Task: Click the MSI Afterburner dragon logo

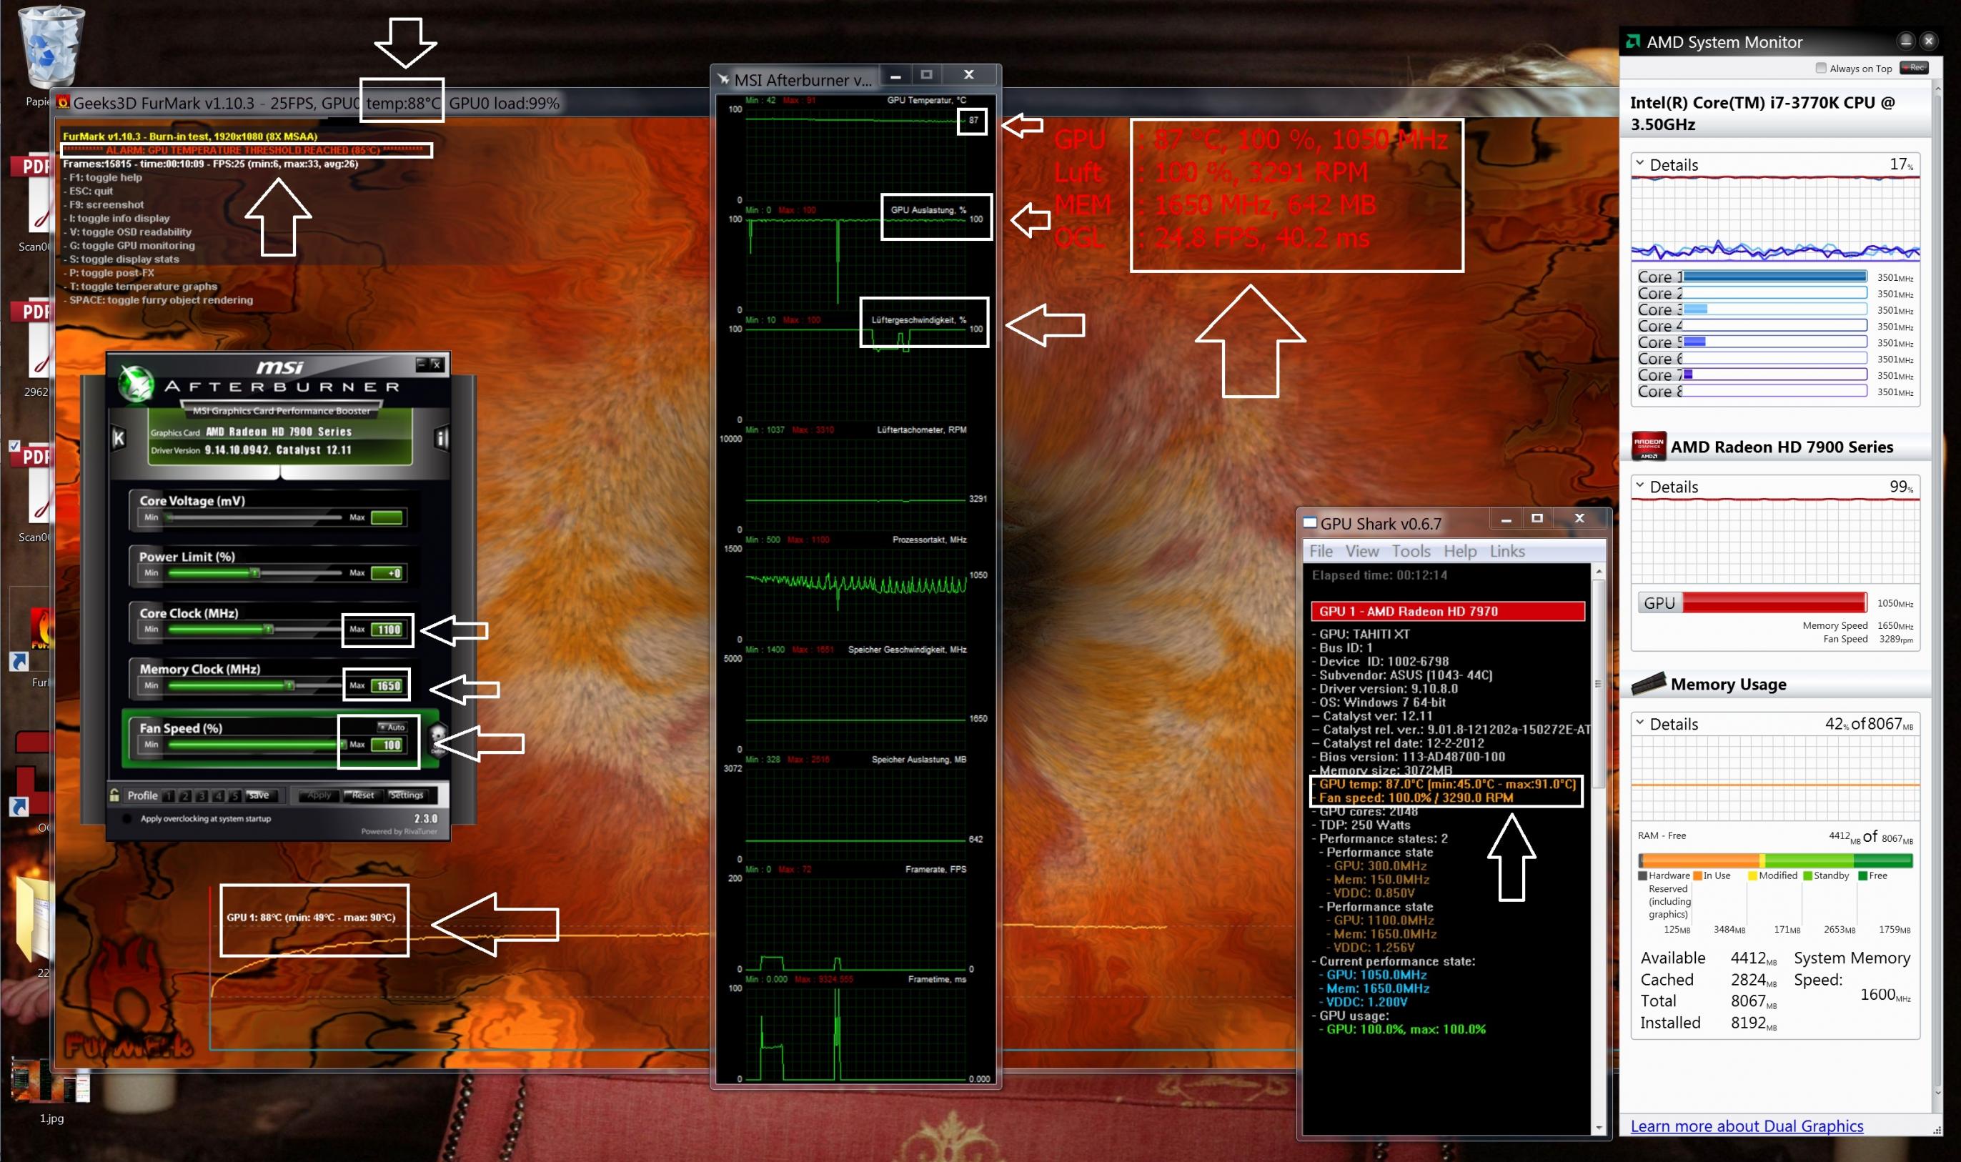Action: tap(136, 383)
